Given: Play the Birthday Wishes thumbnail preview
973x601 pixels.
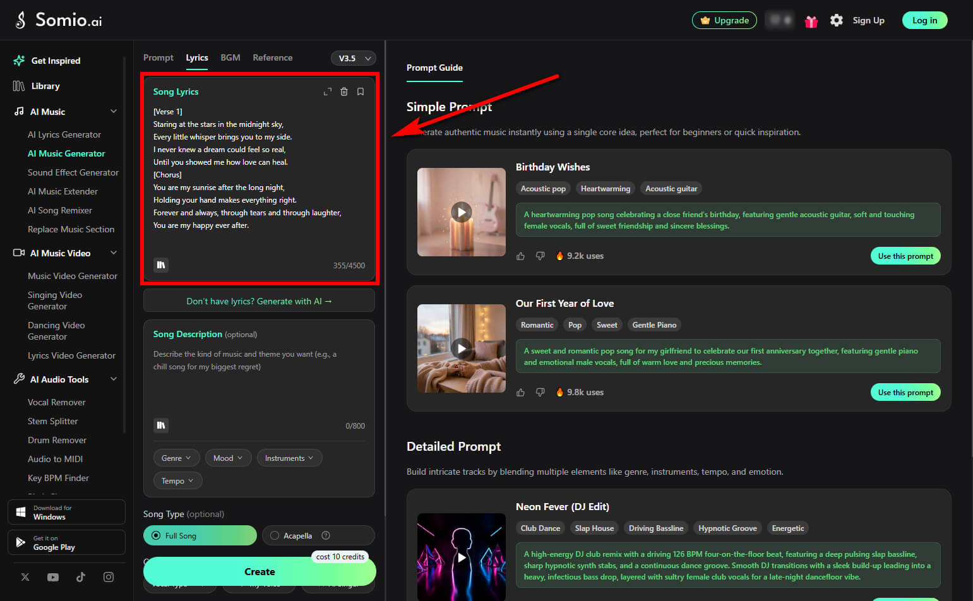Looking at the screenshot, I should pos(462,212).
